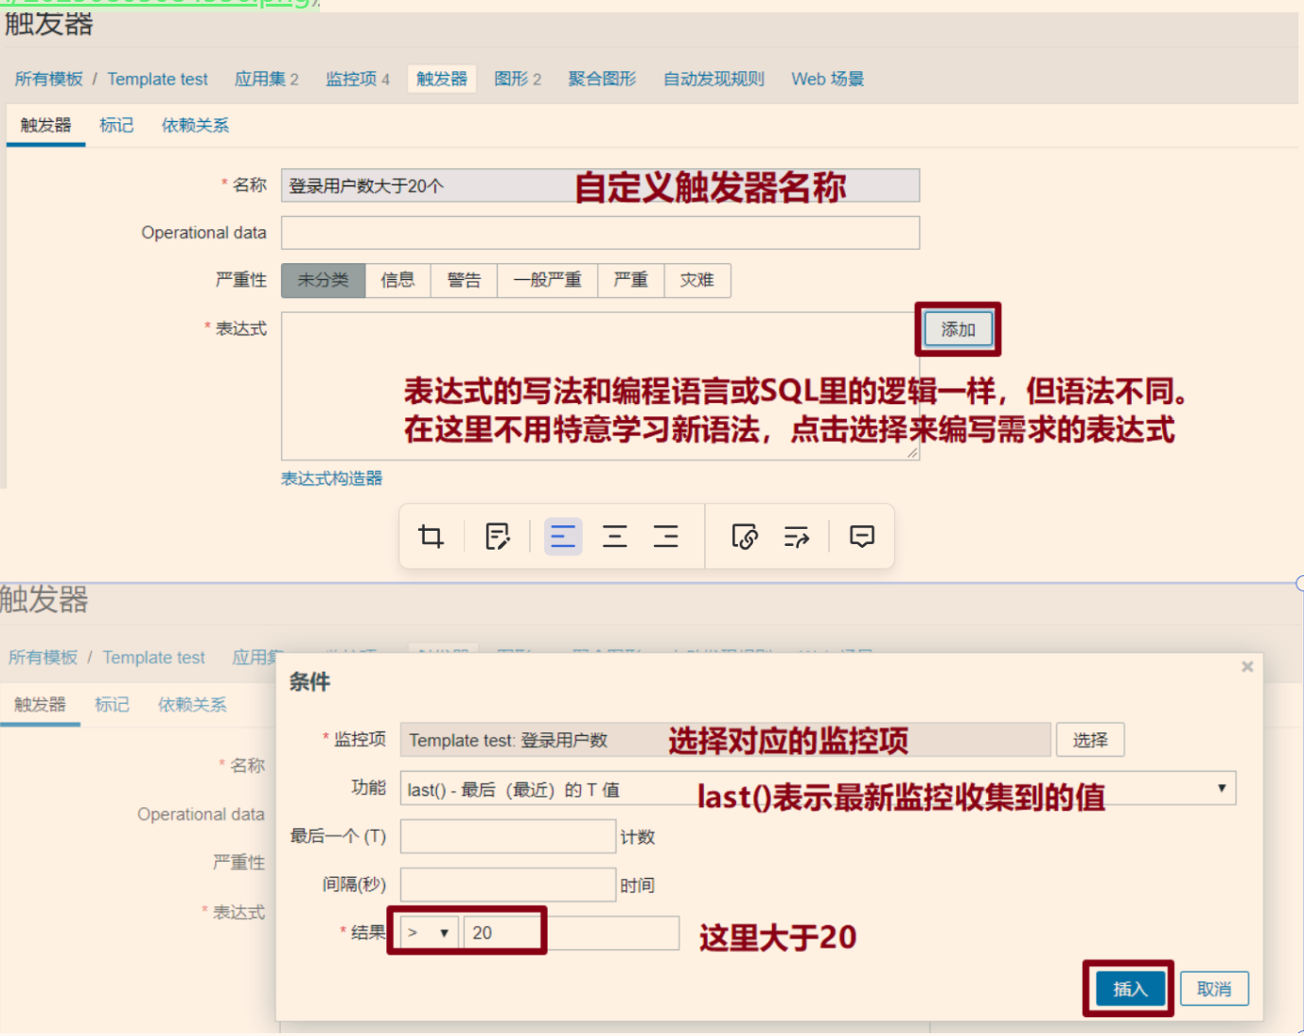The height and width of the screenshot is (1036, 1304).
Task: Close the 条件 dialog with the X
Action: tap(1247, 667)
